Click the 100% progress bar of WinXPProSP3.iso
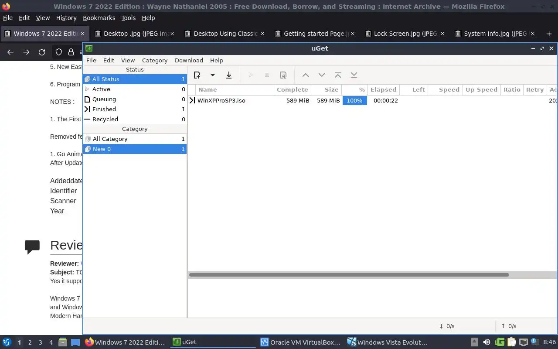 (354, 100)
